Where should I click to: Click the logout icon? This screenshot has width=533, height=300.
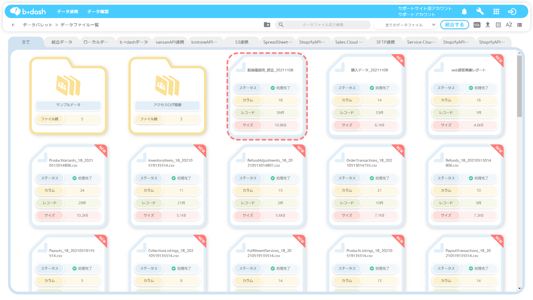click(x=512, y=11)
